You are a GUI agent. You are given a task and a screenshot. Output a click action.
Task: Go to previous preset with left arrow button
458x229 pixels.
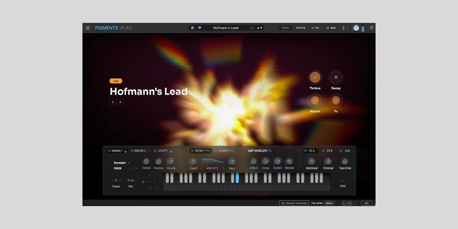click(113, 102)
